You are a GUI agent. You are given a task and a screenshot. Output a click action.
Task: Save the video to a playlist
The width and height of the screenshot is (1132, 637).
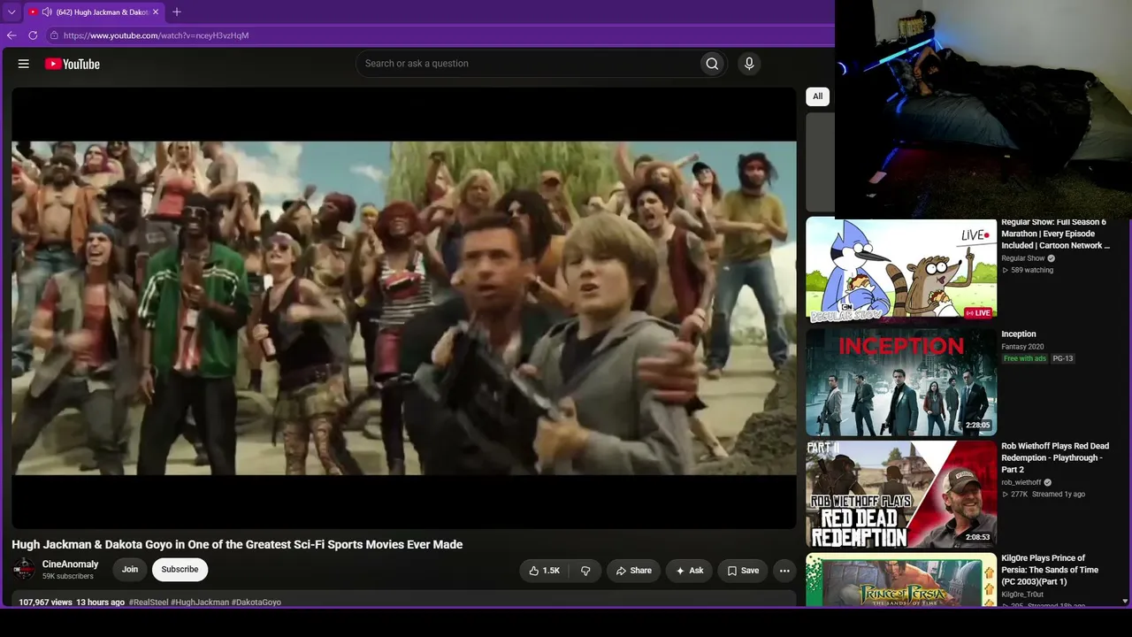click(x=743, y=571)
